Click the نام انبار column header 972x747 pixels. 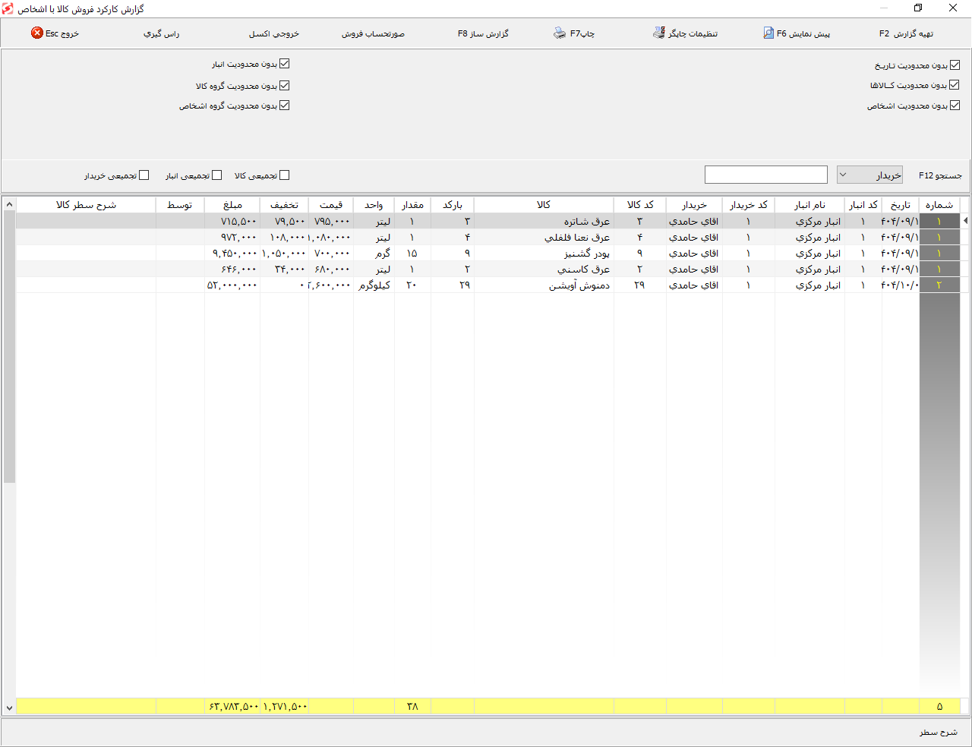[x=809, y=205]
